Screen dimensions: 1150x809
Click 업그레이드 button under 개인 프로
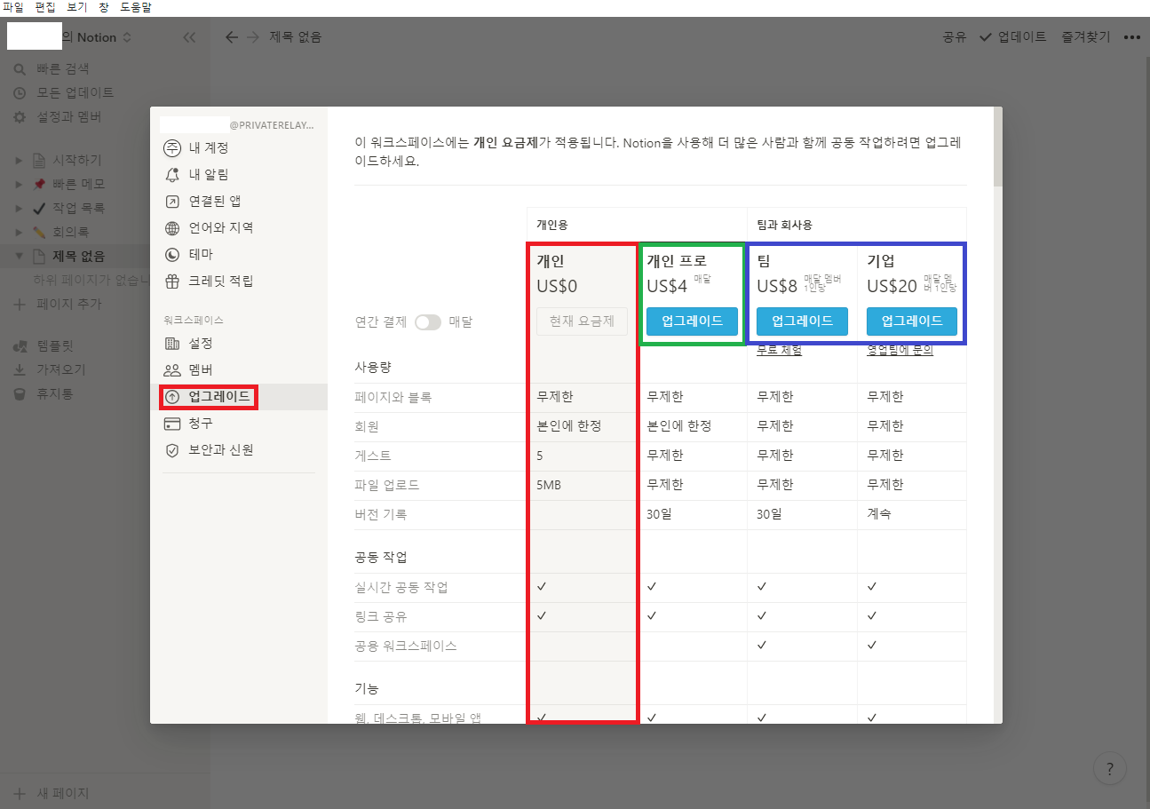[x=692, y=321]
